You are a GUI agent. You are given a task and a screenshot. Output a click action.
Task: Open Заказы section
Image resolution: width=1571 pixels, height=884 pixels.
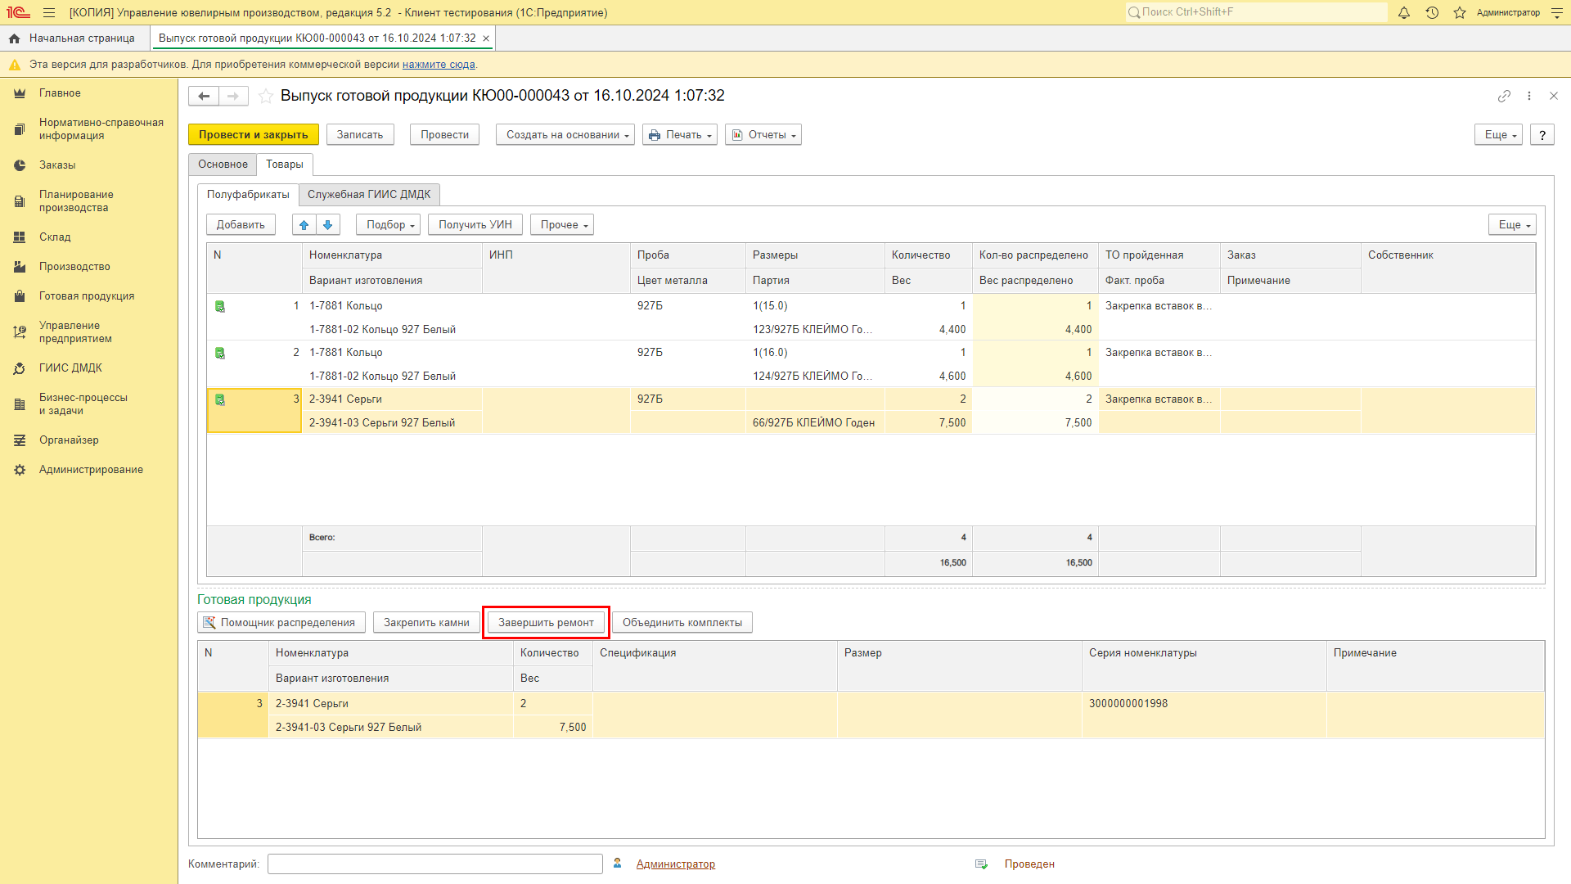57,165
